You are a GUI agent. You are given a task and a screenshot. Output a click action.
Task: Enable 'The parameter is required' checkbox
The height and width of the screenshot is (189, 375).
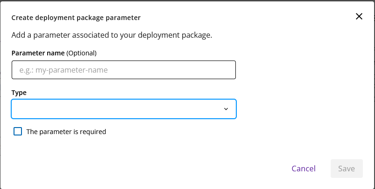pos(18,131)
